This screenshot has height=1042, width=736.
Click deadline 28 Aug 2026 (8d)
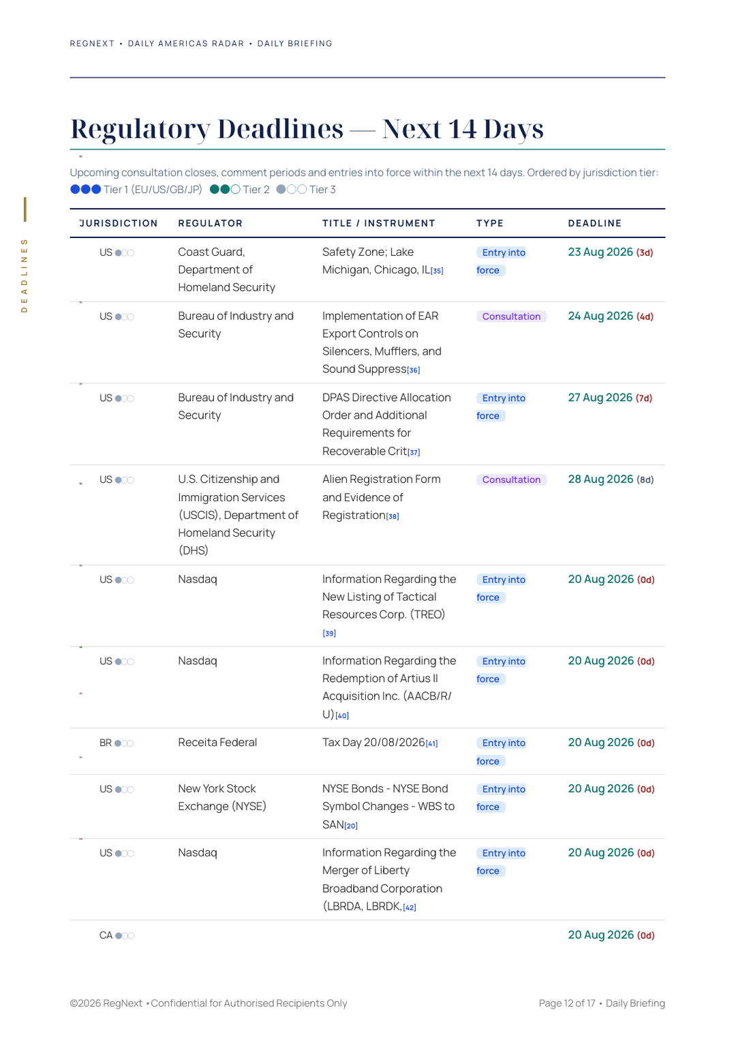tap(611, 479)
